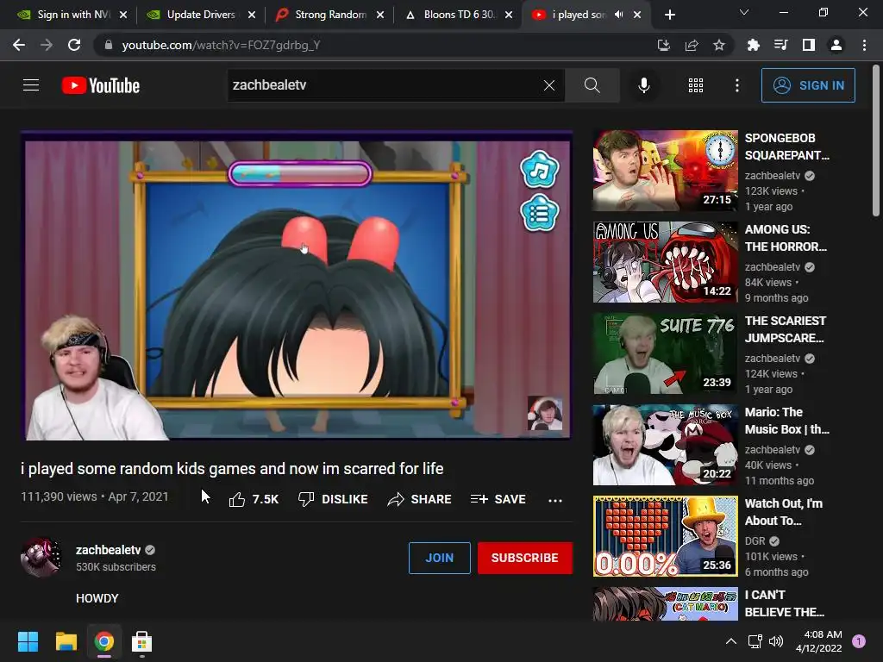This screenshot has height=662, width=883.
Task: Bookmark this page with star
Action: 719,45
